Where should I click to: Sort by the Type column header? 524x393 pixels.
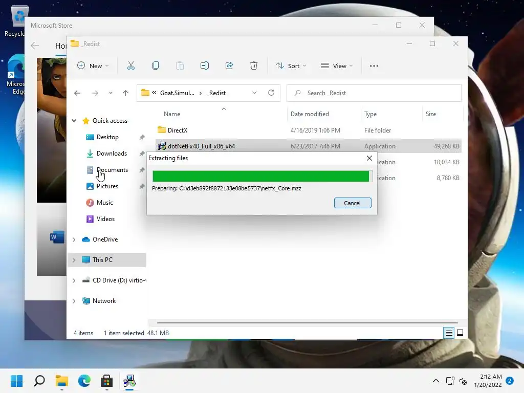tap(370, 114)
